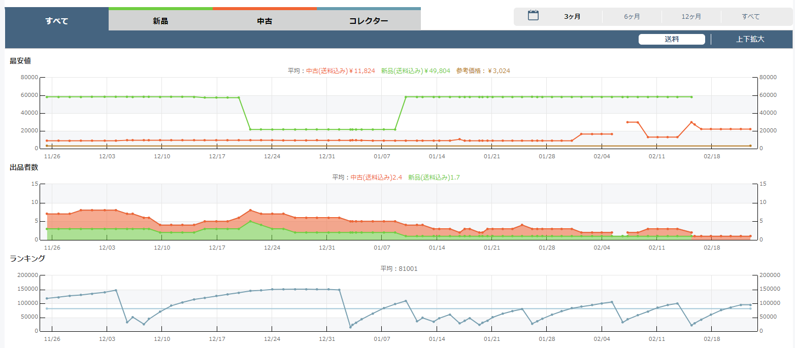The image size is (795, 348).
Task: Click the 参考価格 ¥3,024 legend label
Action: click(483, 71)
